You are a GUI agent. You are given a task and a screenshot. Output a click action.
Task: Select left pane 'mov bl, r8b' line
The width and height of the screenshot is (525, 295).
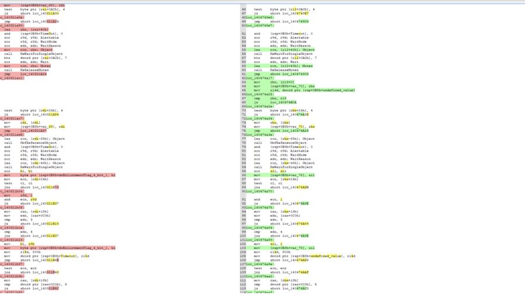pyautogui.click(x=19, y=244)
